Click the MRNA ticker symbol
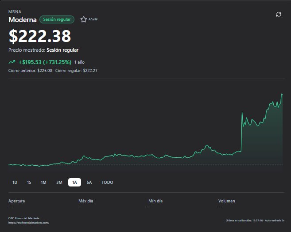291x232 pixels. (x=15, y=11)
